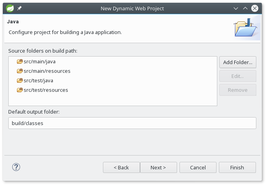The height and width of the screenshot is (186, 267).
Task: Go to previous page with Back
Action: coord(121,167)
